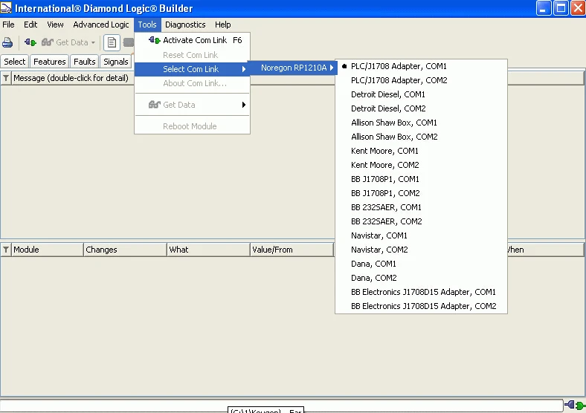Open the Get Data toolbar dropdown arrow

coord(93,42)
